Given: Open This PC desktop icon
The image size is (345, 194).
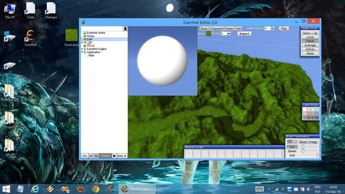Looking at the screenshot, I should pyautogui.click(x=10, y=10).
